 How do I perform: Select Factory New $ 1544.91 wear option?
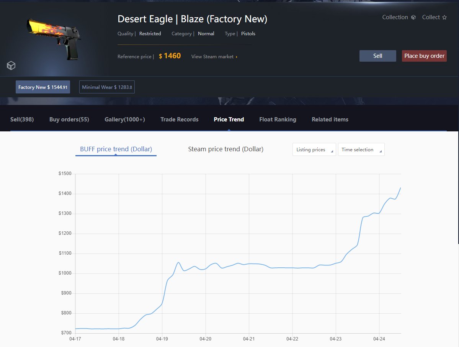coord(43,87)
